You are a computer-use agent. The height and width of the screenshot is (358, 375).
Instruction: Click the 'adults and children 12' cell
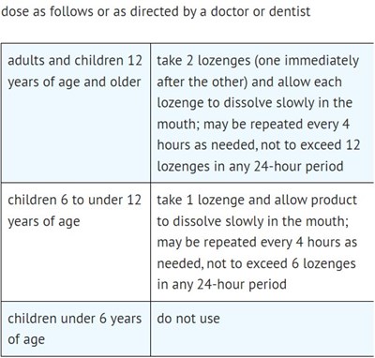[76, 113]
